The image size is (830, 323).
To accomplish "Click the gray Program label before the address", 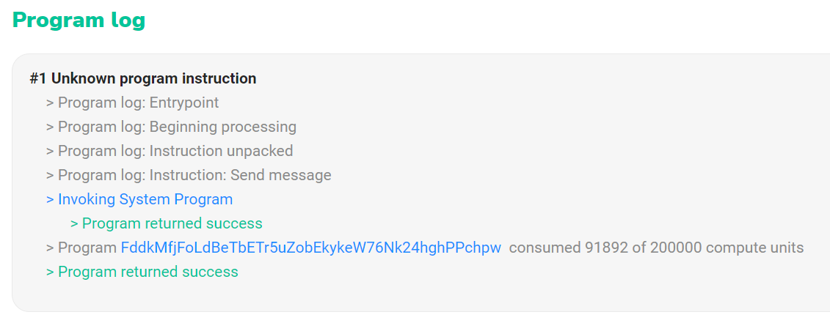I will coord(87,248).
